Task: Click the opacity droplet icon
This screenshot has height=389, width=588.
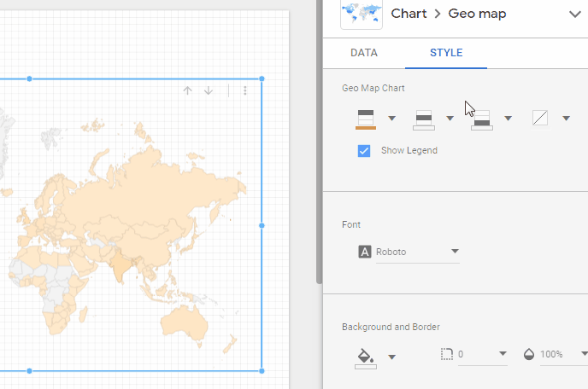Action: (528, 354)
